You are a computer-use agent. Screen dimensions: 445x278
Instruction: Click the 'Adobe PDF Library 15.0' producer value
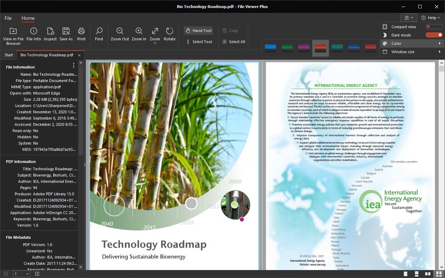pyautogui.click(x=53, y=194)
